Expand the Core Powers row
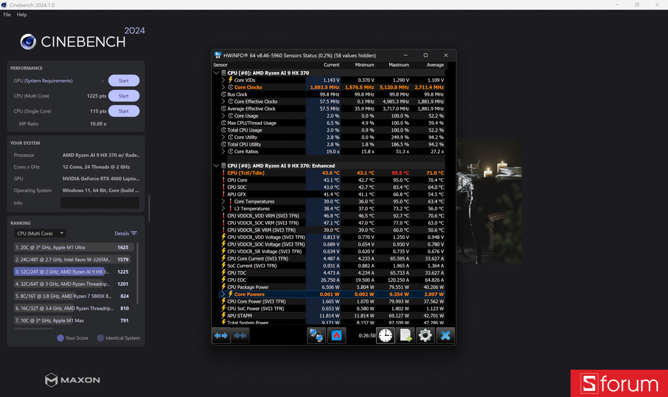 point(223,295)
